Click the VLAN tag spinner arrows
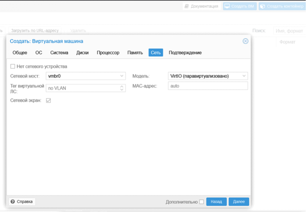Image resolution: width=306 pixels, height=212 pixels. 122,88
